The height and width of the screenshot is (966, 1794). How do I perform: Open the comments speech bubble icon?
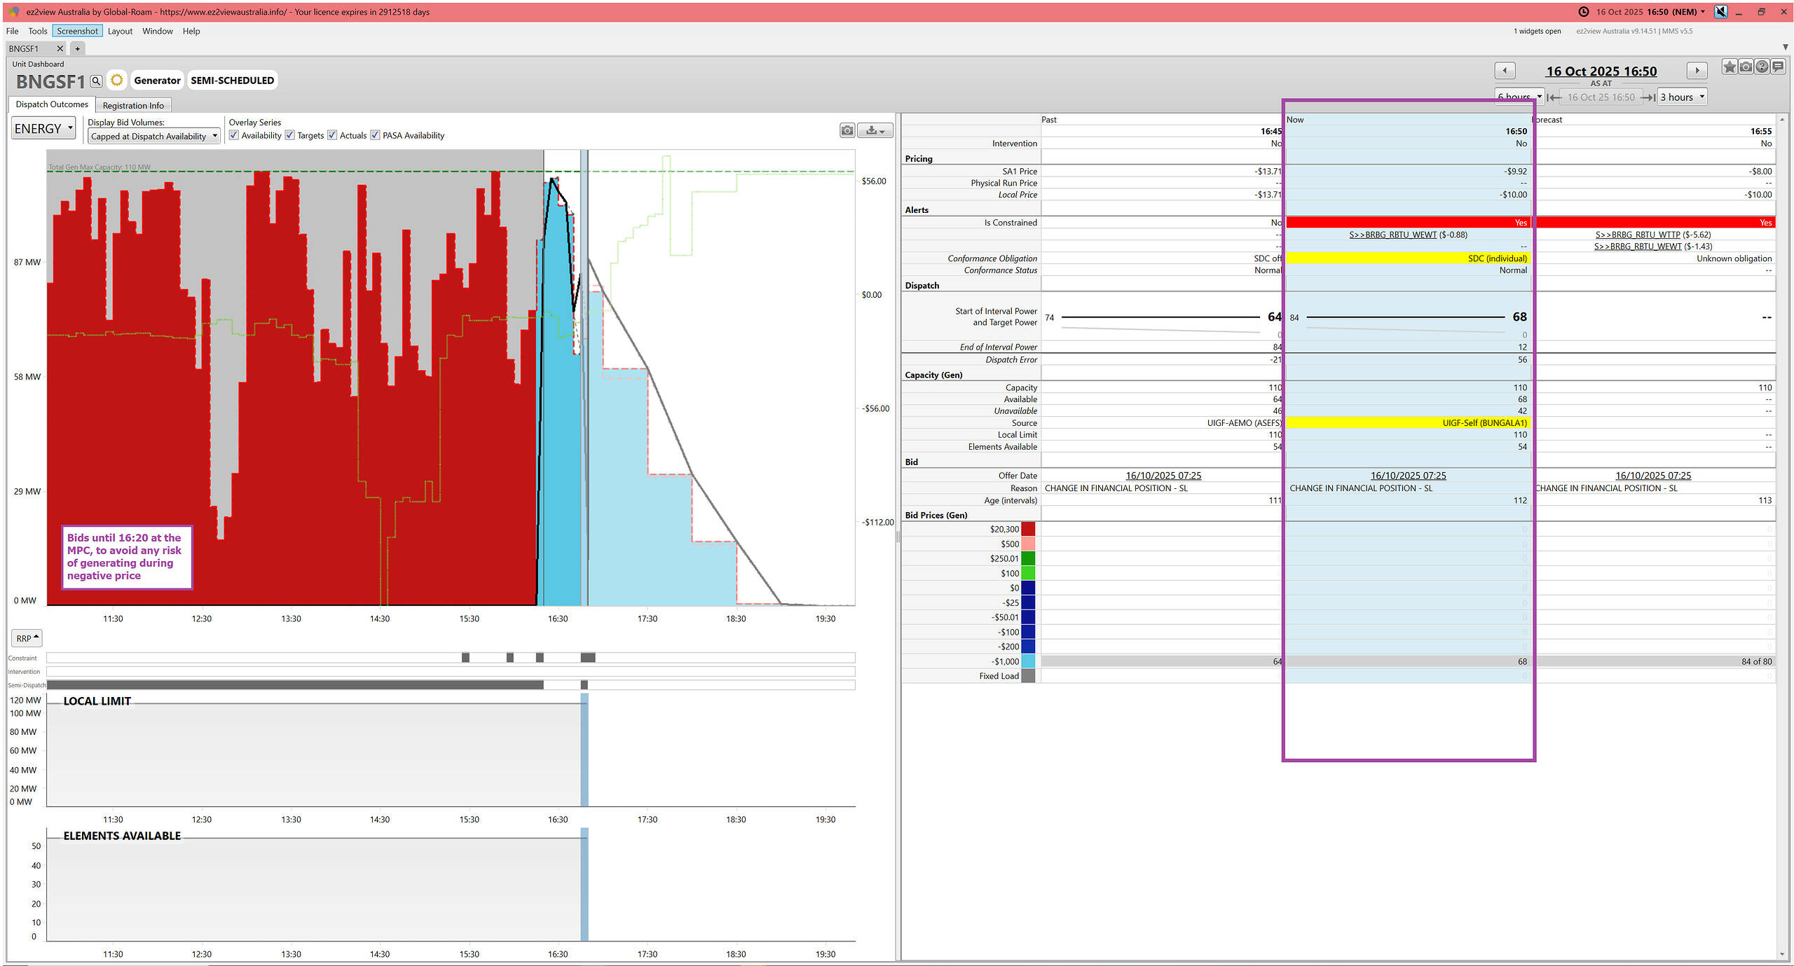1778,67
